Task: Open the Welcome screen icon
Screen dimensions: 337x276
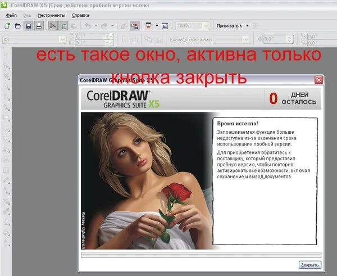Action: click(x=165, y=26)
